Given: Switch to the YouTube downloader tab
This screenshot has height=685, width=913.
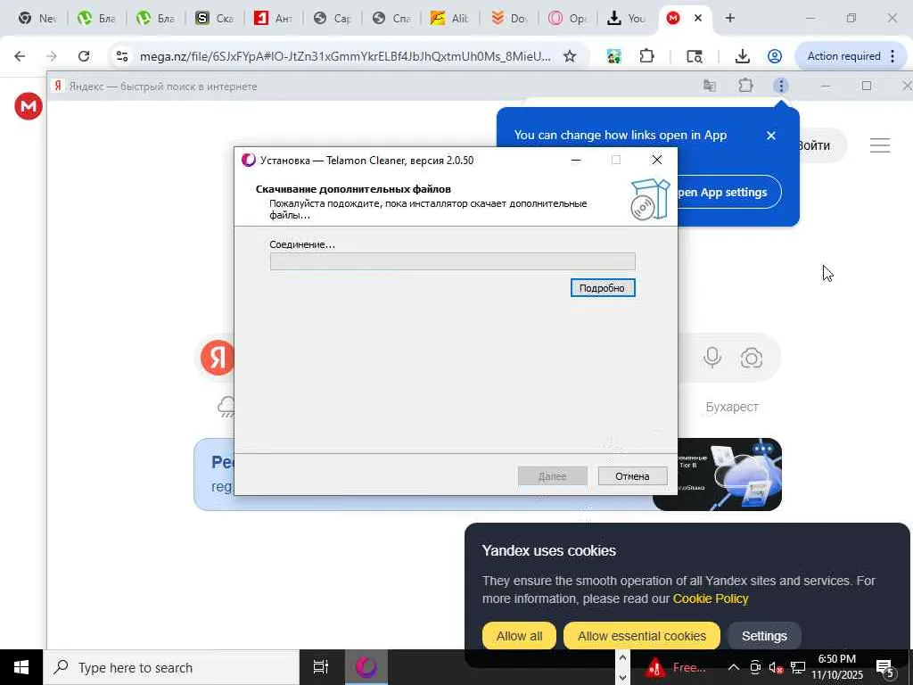Looking at the screenshot, I should pyautogui.click(x=626, y=18).
